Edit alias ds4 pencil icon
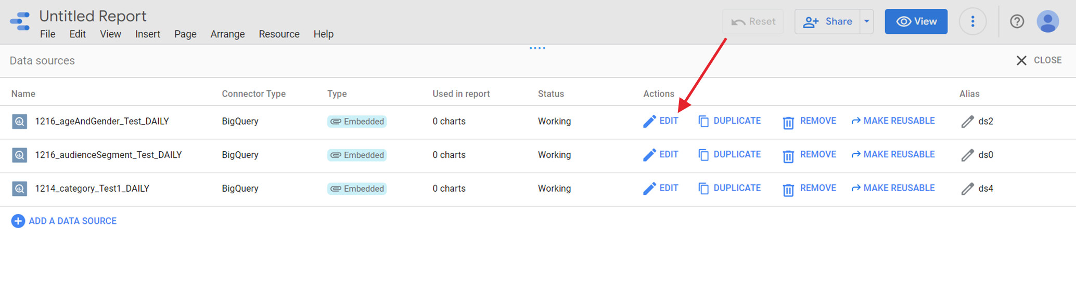 pos(967,189)
